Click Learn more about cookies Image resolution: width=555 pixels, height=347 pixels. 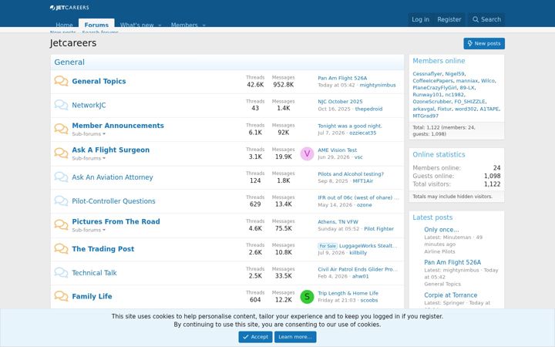295,337
